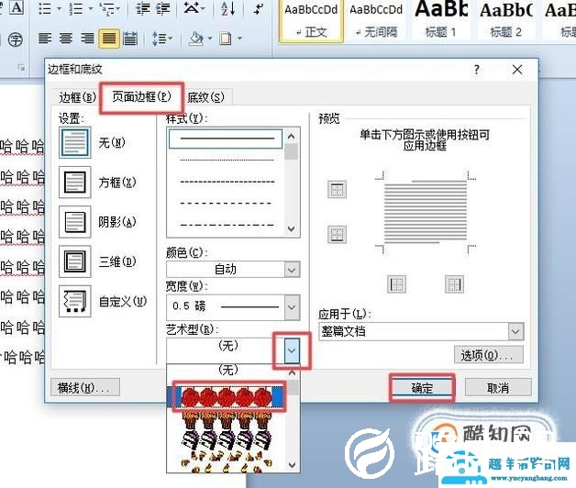The width and height of the screenshot is (576, 488).
Task: Click the align left icon
Action: pos(45,38)
